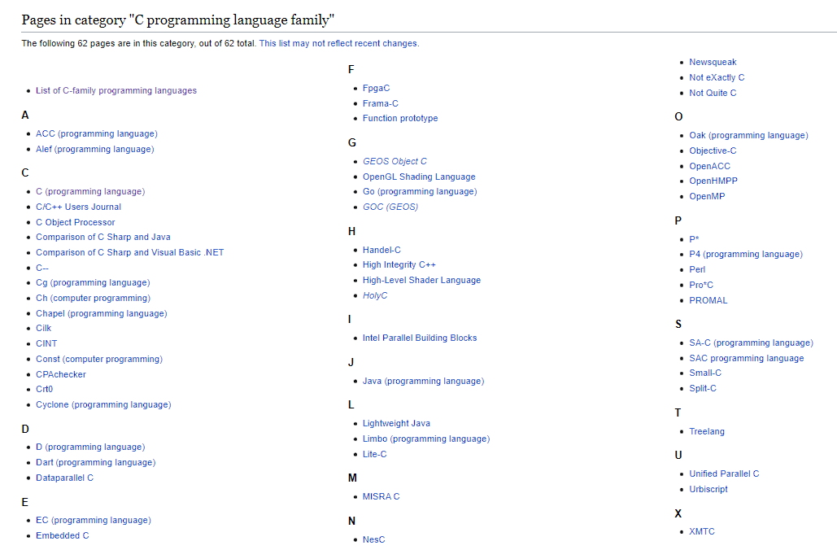Open the FpgaC page link
837x550 pixels.
tap(377, 88)
